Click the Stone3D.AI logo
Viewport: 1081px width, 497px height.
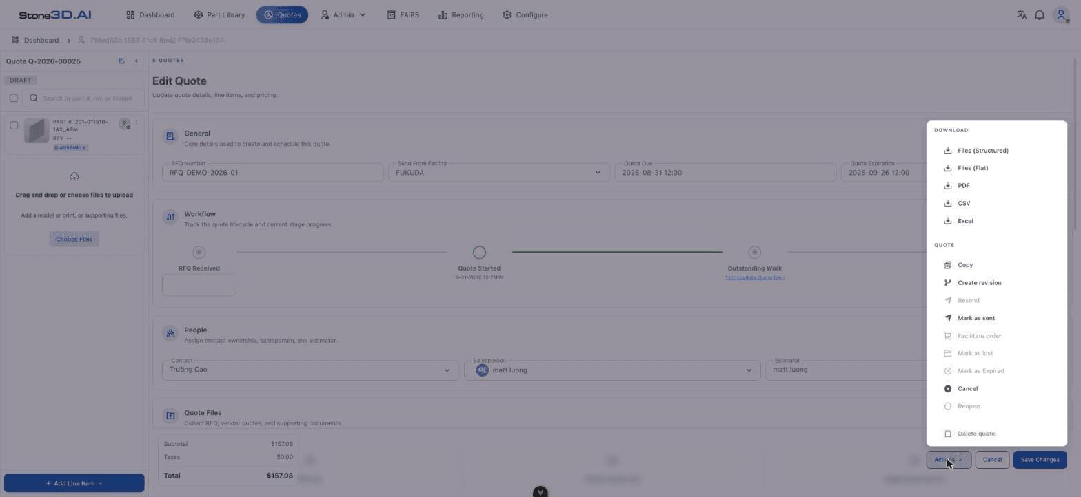[55, 14]
